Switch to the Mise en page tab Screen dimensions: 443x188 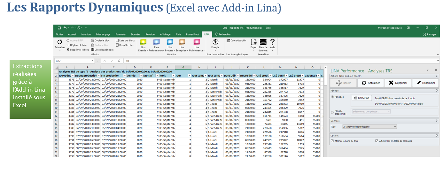[103, 34]
